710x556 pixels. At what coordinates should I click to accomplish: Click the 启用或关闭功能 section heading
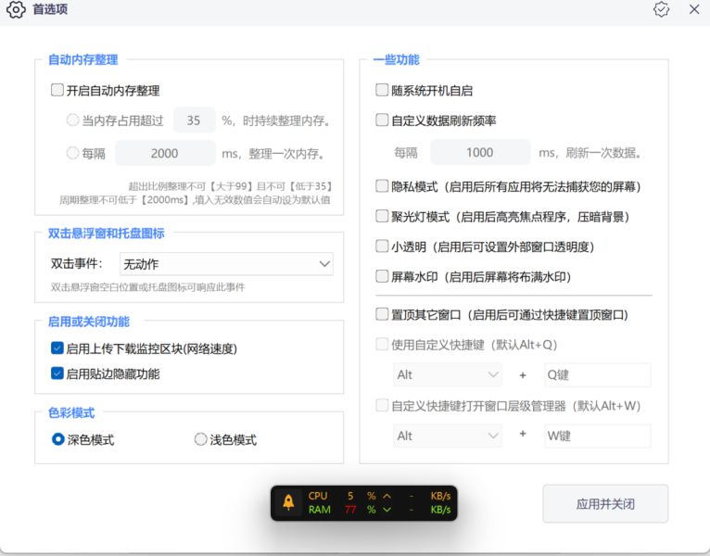click(x=89, y=322)
